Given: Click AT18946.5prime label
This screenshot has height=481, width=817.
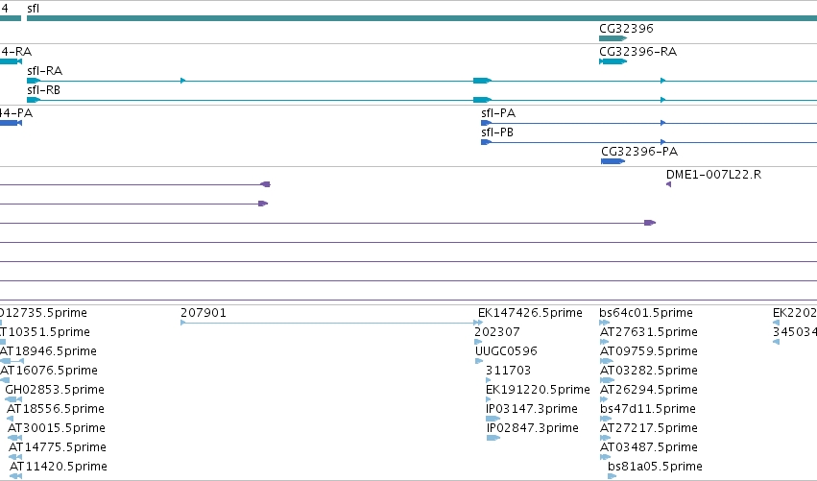Looking at the screenshot, I should (48, 351).
